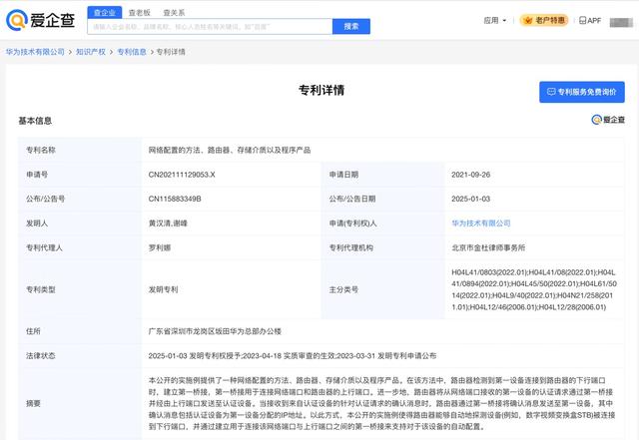
Task: Select the 查企业 tab
Action: (104, 13)
